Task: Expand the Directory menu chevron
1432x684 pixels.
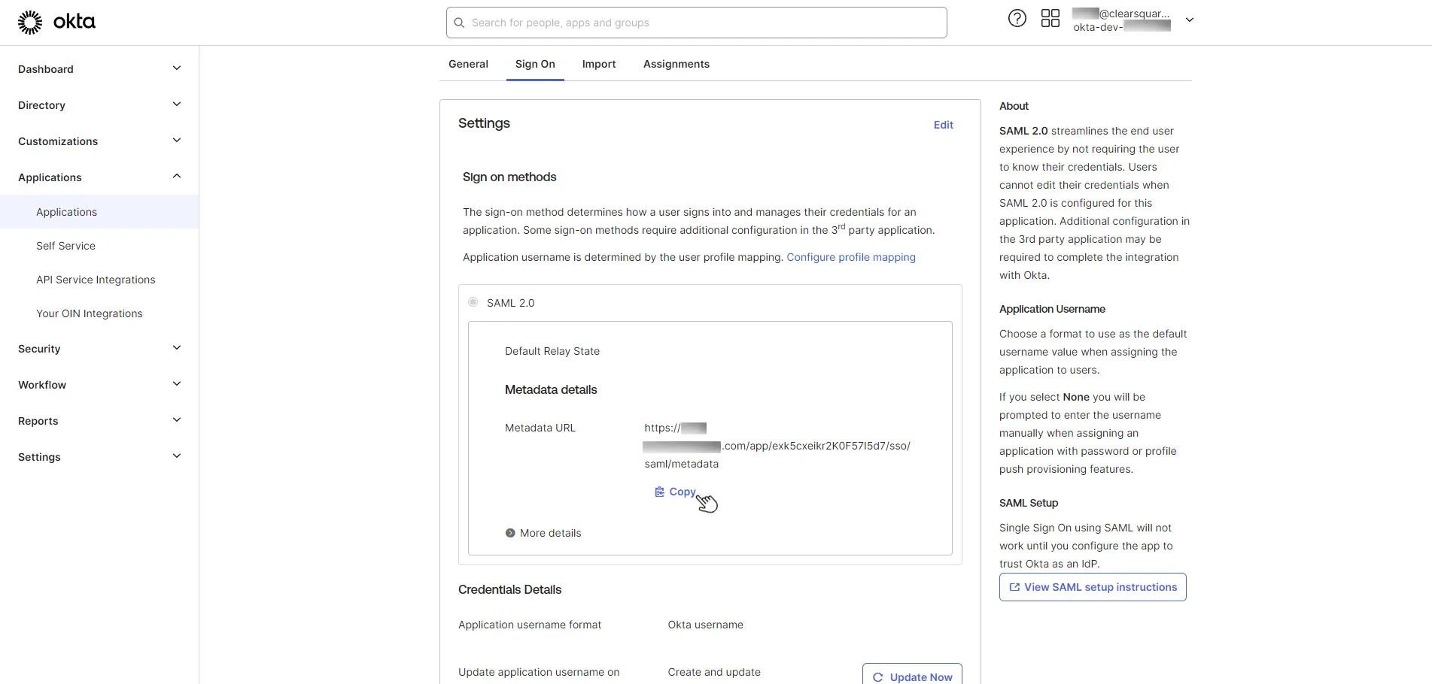Action: point(177,104)
